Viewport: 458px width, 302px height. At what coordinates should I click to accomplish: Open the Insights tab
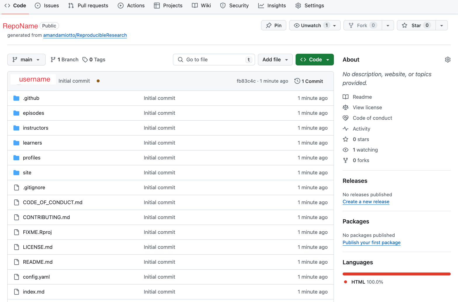point(272,6)
